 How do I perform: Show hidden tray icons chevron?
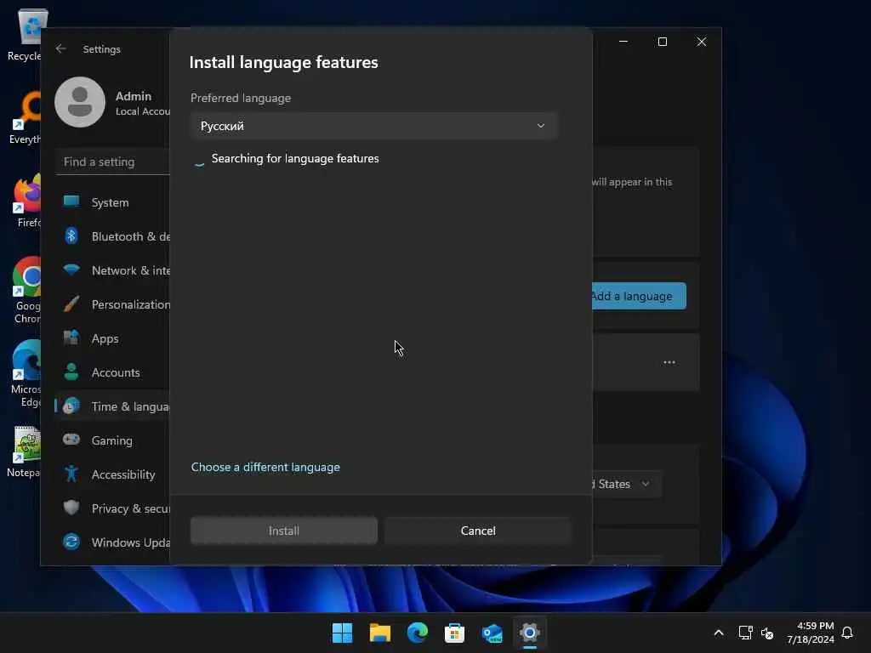pyautogui.click(x=718, y=633)
